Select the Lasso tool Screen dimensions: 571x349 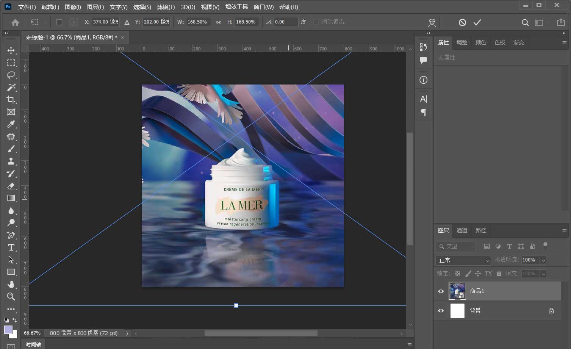(11, 75)
